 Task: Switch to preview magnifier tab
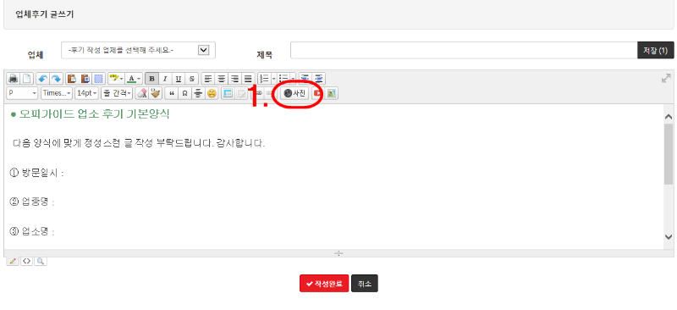pyautogui.click(x=41, y=261)
